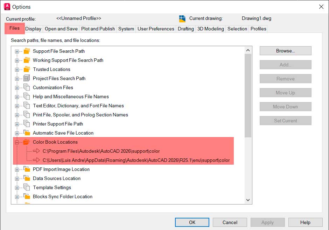
Task: Expand Printer Support File Path node
Action: (17, 124)
